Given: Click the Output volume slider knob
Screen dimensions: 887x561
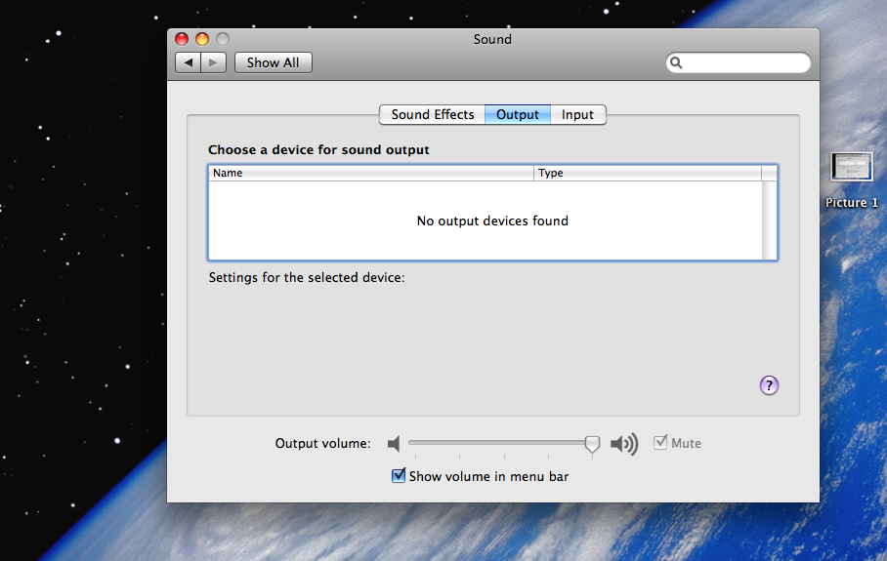Looking at the screenshot, I should click(592, 444).
